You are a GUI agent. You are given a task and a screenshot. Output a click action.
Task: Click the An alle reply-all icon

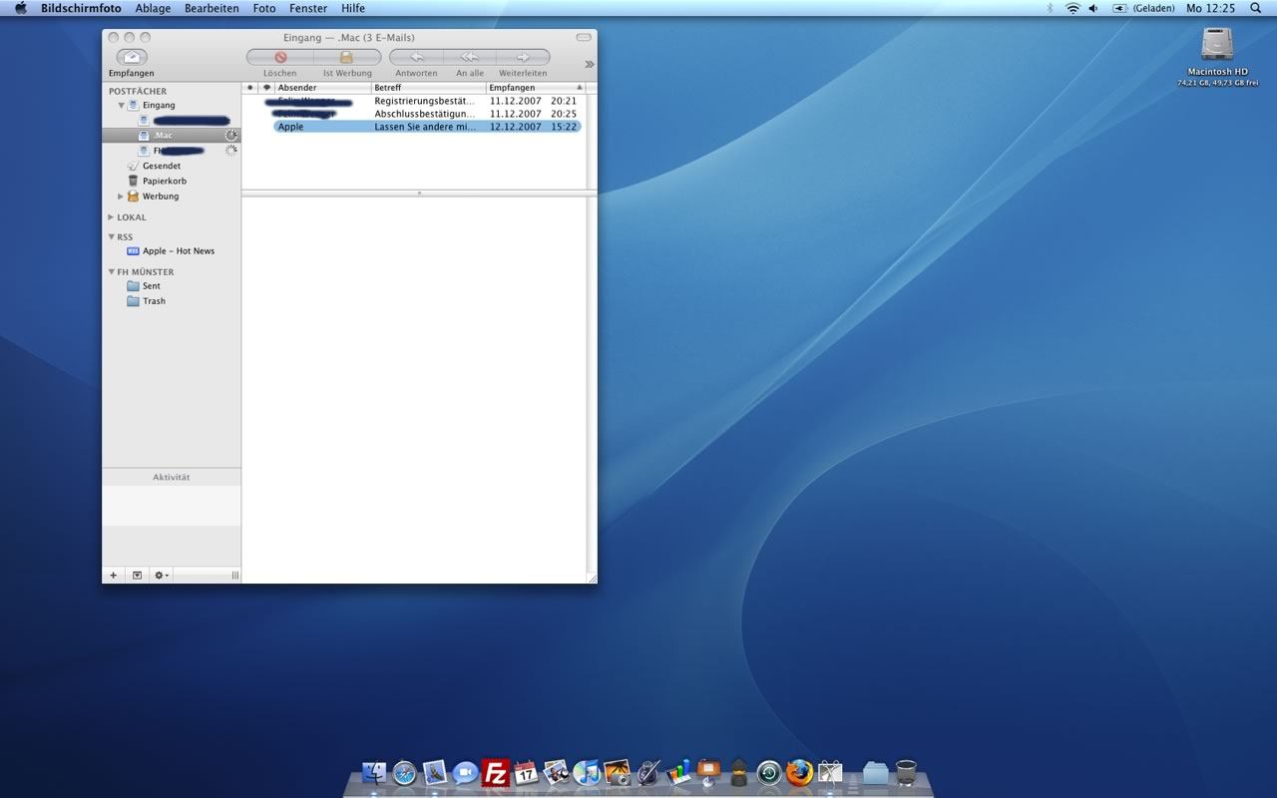pos(470,57)
